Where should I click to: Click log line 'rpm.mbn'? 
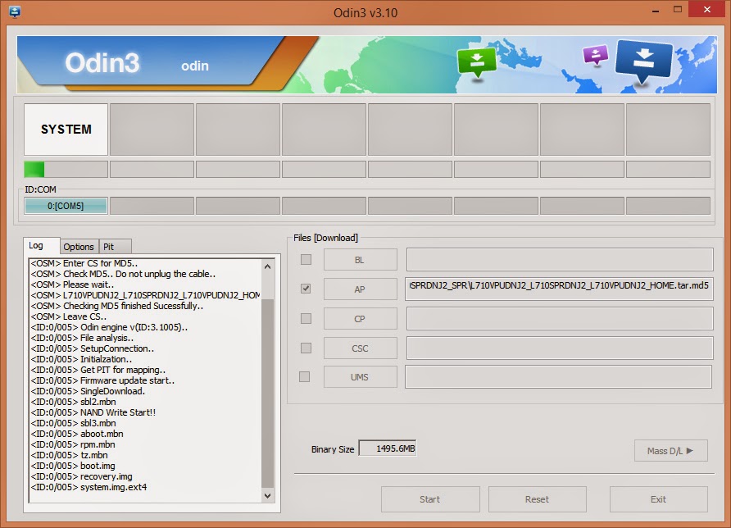click(73, 444)
